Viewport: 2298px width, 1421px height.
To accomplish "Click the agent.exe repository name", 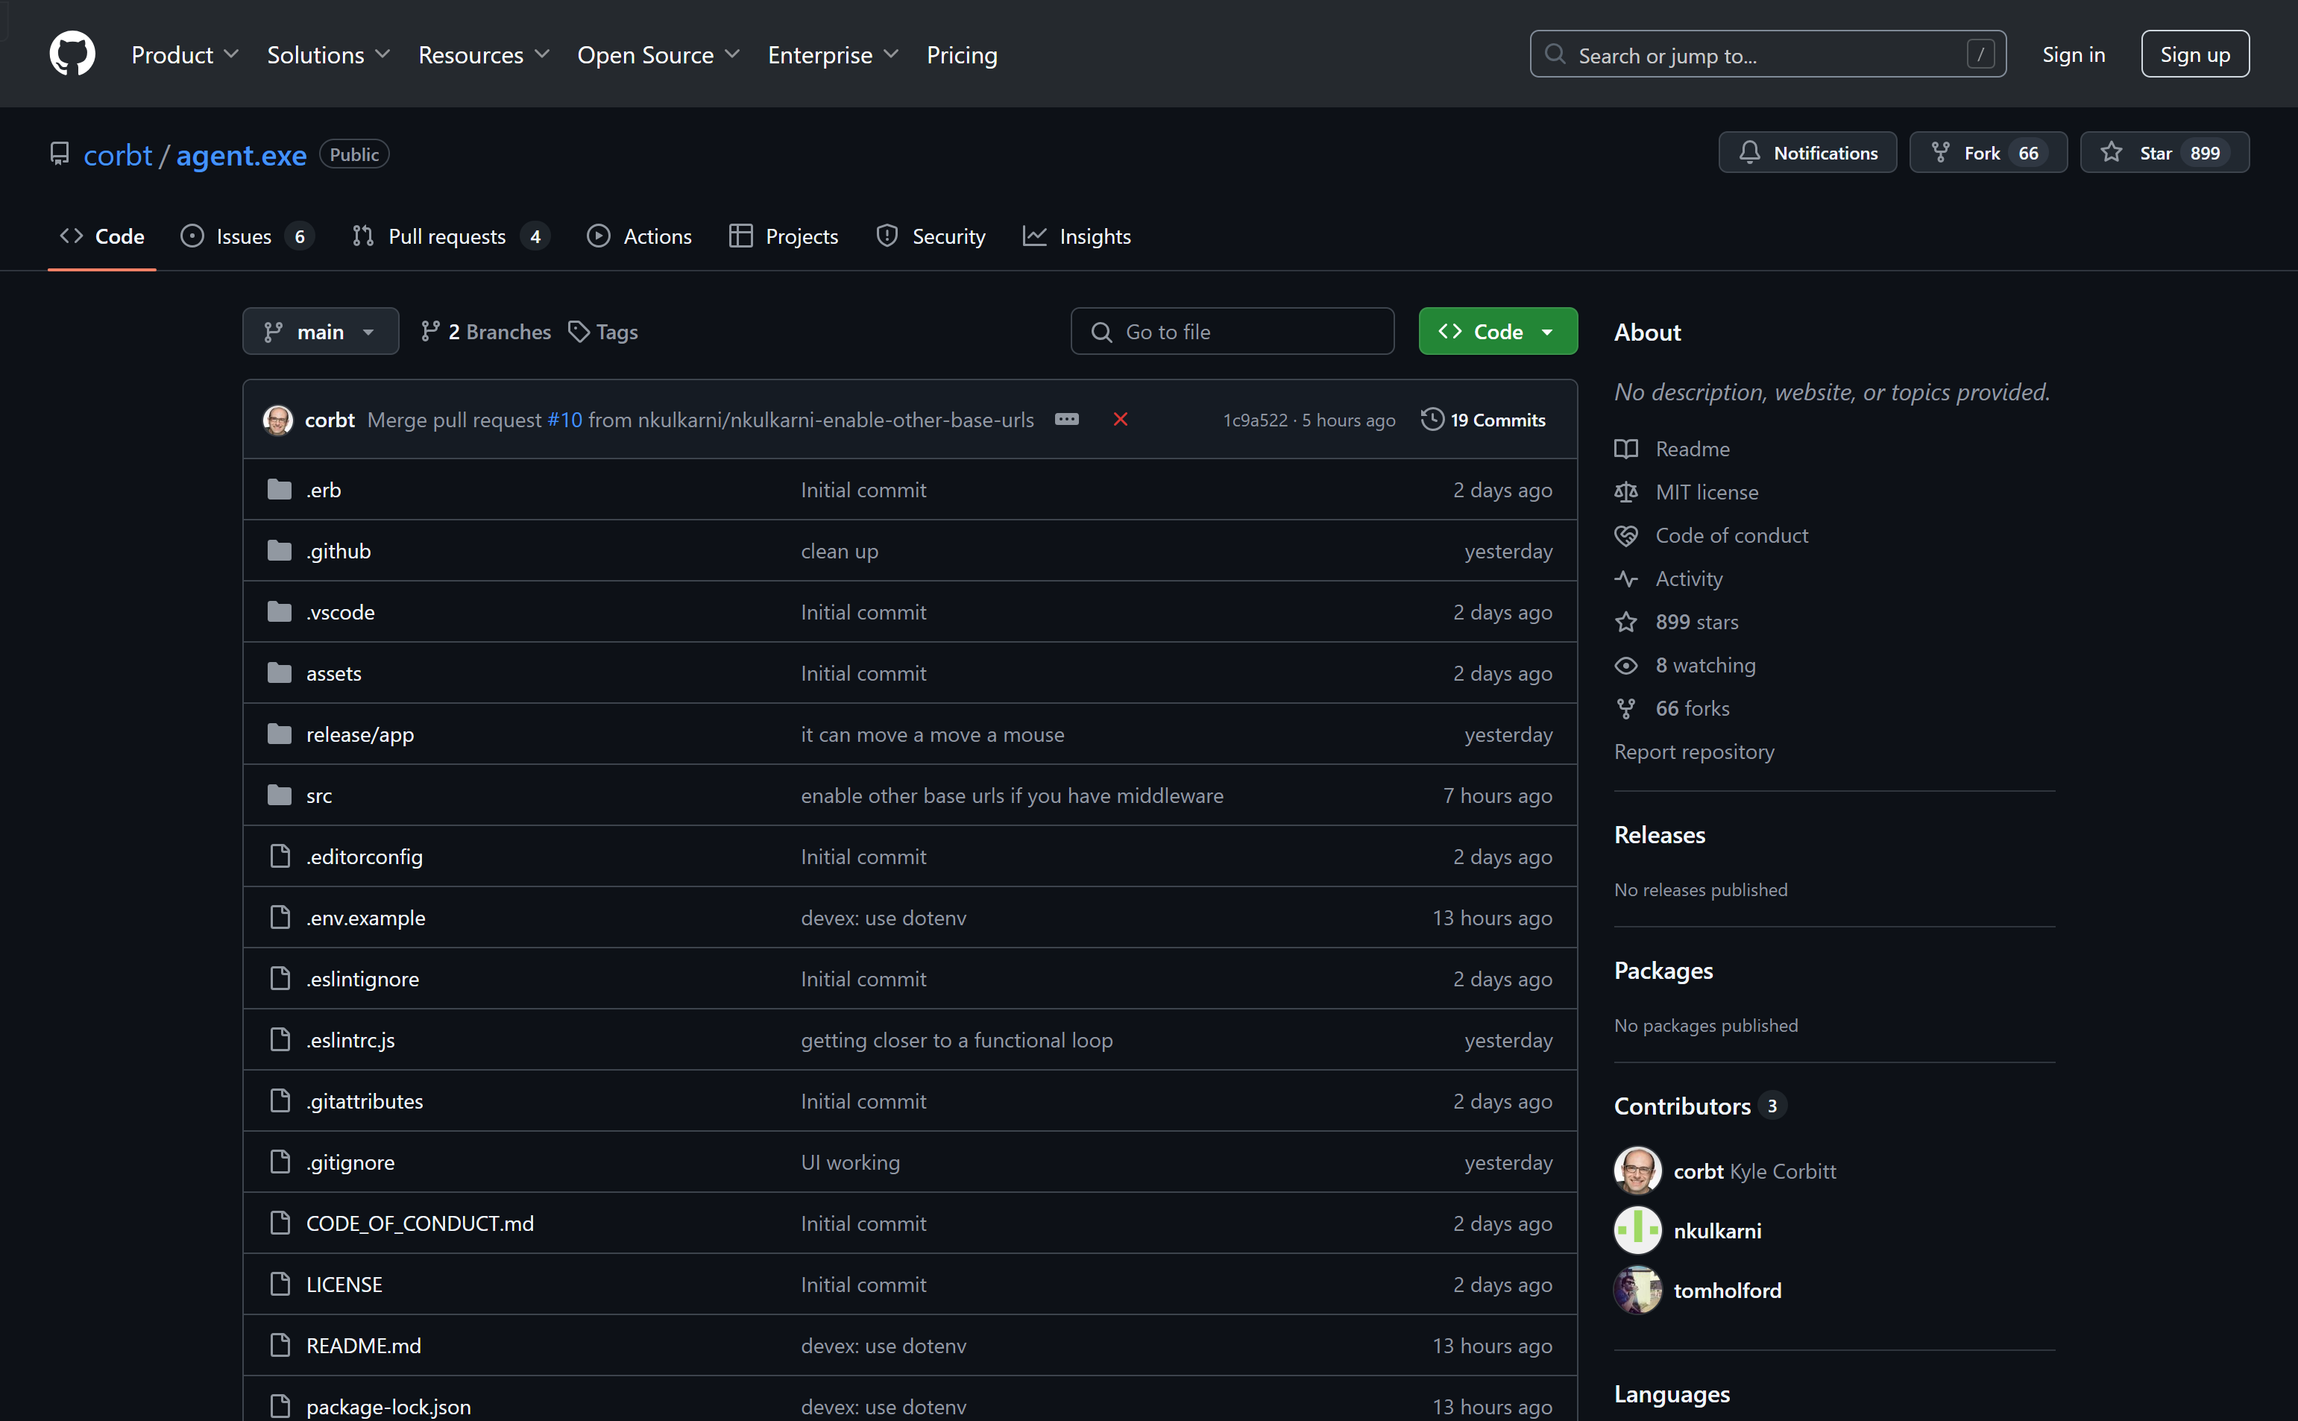I will point(242,154).
